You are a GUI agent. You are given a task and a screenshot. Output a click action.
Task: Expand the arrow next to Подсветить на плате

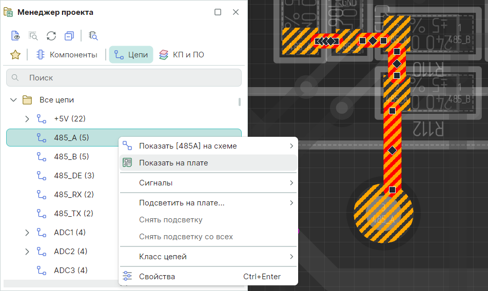(291, 203)
